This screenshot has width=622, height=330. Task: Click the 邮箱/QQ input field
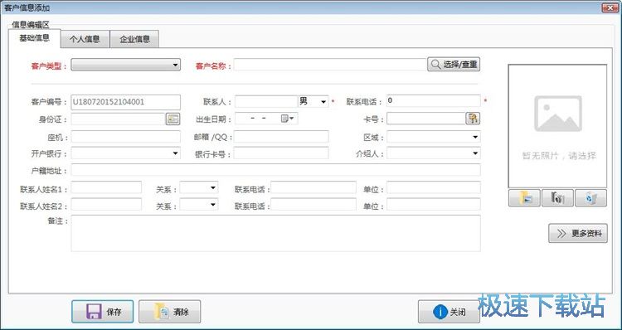point(281,137)
